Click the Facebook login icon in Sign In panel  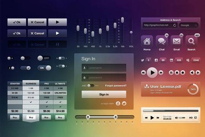coord(118,103)
